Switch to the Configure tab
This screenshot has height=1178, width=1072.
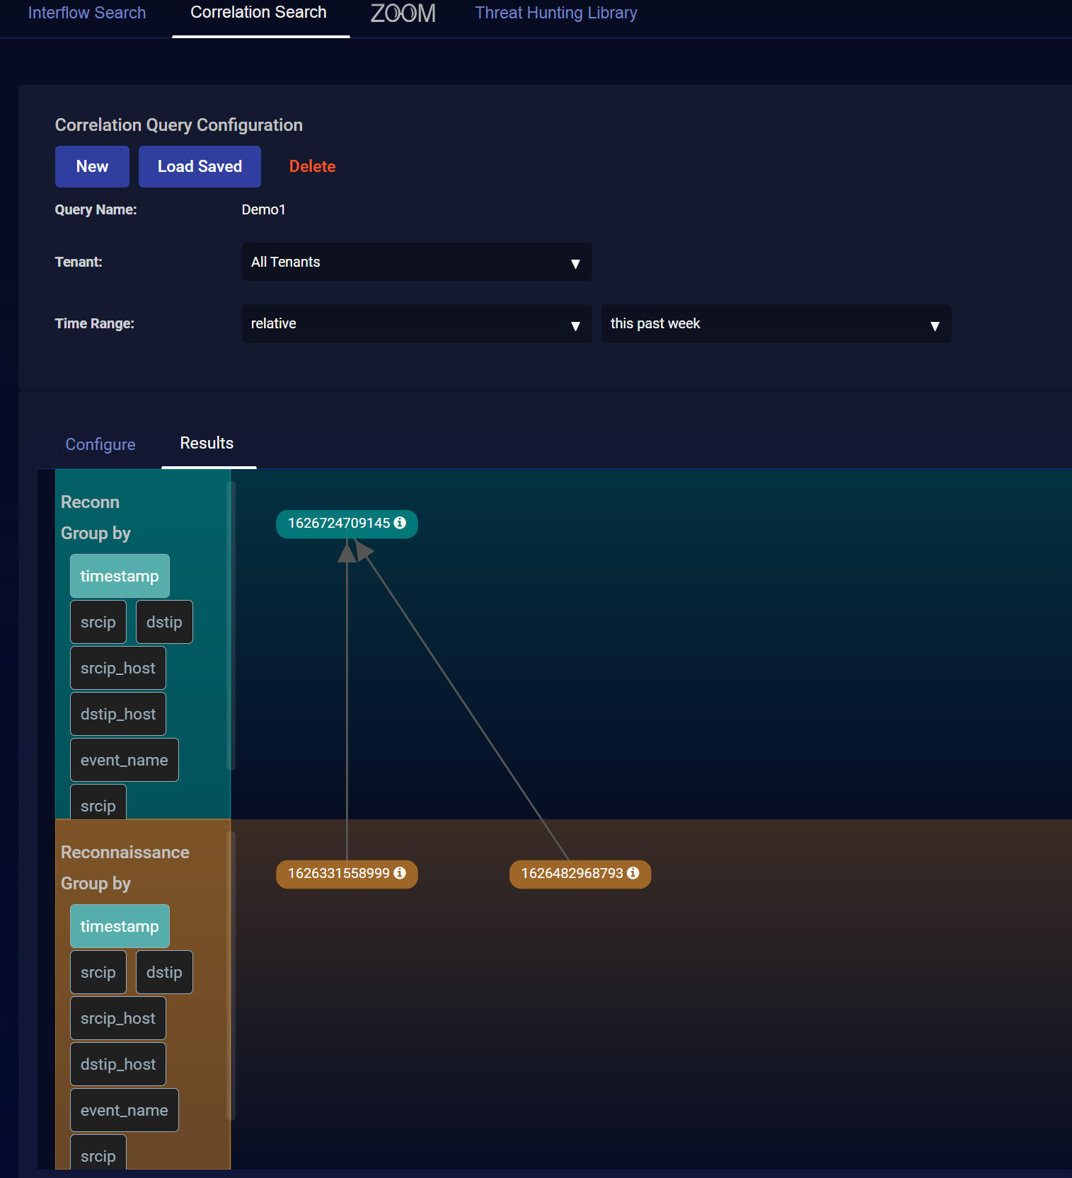(x=100, y=444)
